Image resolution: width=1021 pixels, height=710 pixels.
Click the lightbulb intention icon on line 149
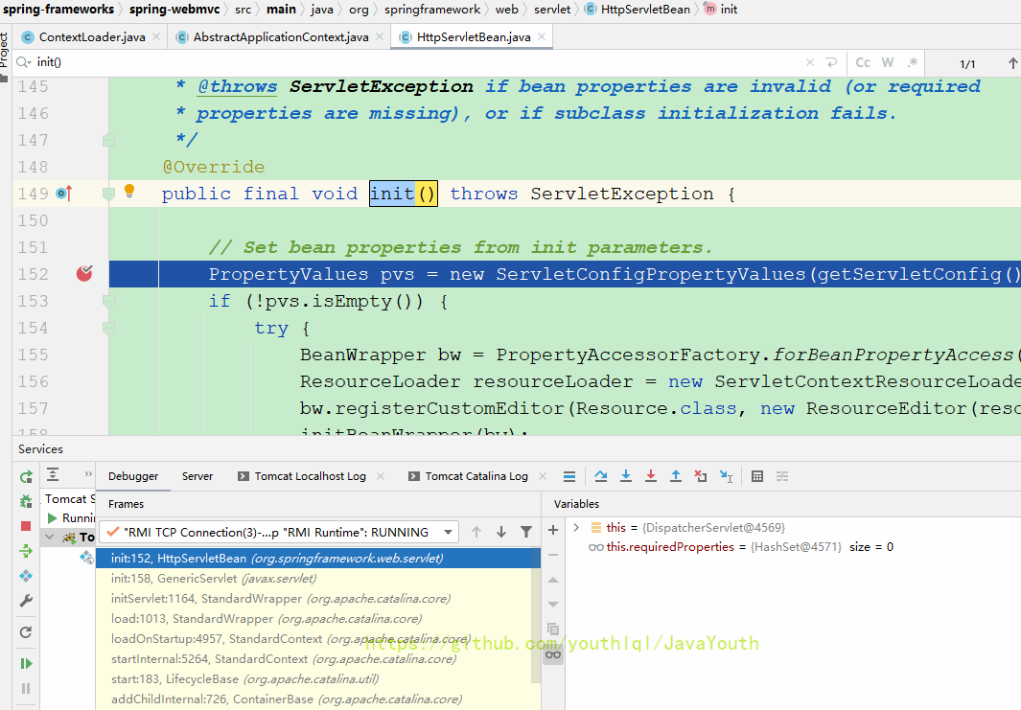click(x=129, y=192)
